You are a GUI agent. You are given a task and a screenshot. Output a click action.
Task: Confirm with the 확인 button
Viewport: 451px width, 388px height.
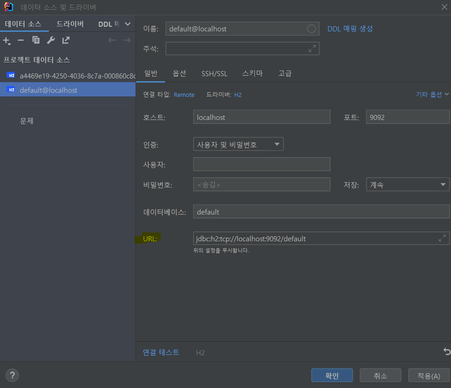pos(332,376)
